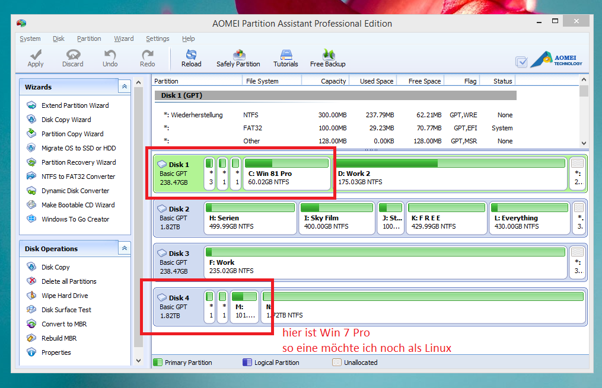
Task: Open the Tutorials toolbar icon
Action: click(x=286, y=58)
